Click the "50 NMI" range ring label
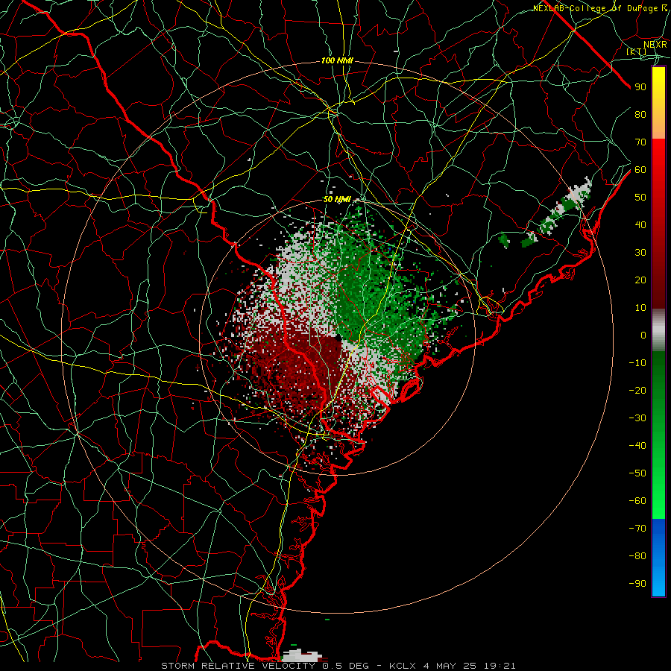The width and height of the screenshot is (671, 671). click(337, 199)
